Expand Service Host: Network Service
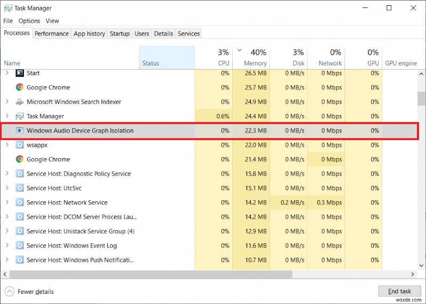Image resolution: width=426 pixels, height=304 pixels. tap(7, 202)
